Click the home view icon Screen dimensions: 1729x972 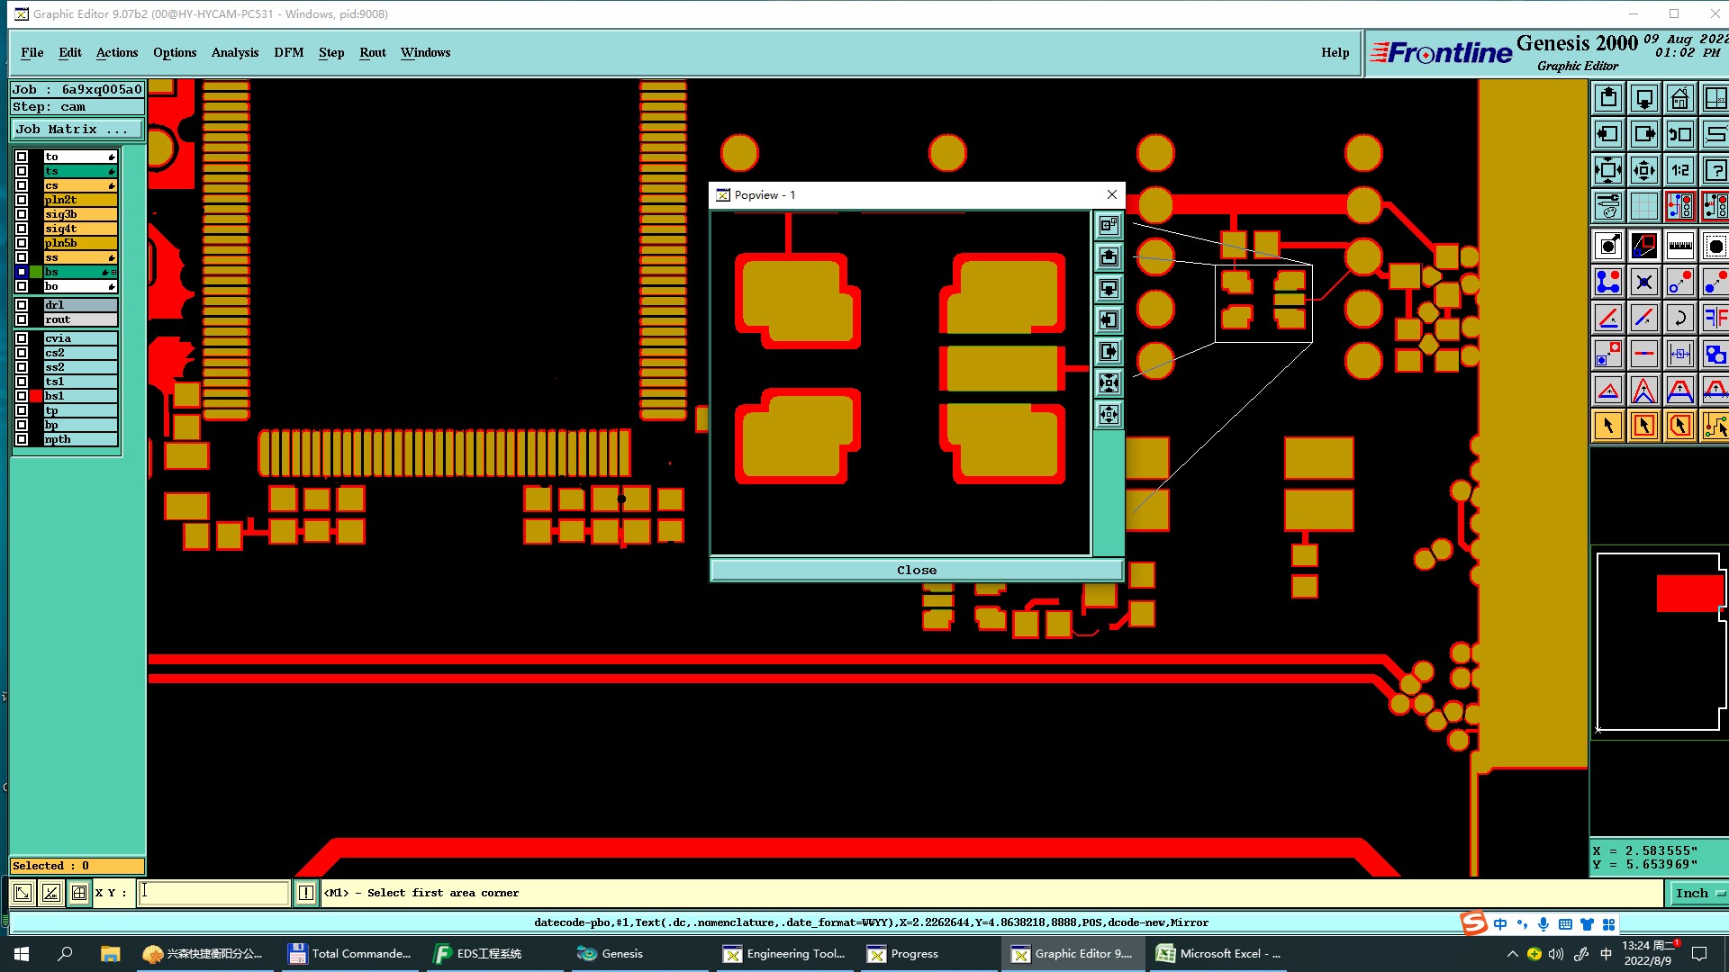[x=1679, y=98]
